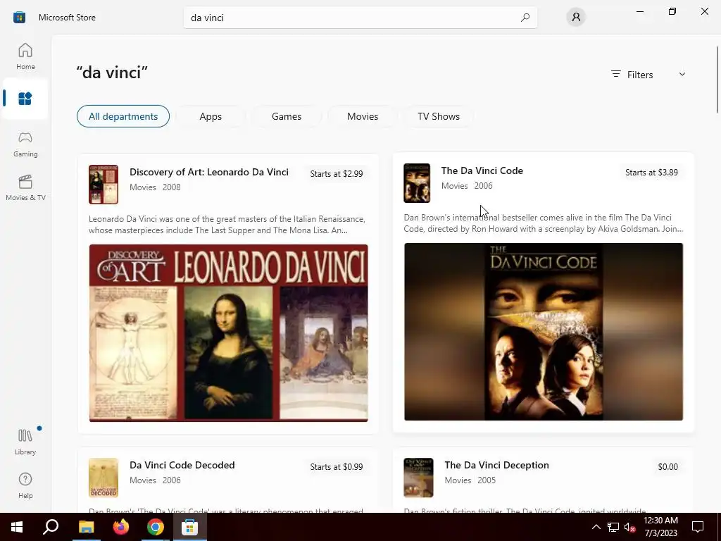721x541 pixels.
Task: Switch to the TV Shows filter tab
Action: click(x=438, y=116)
